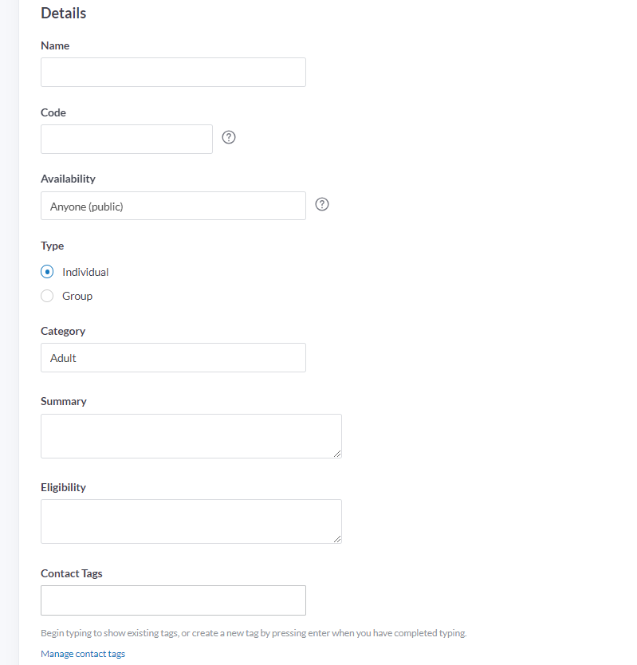Click inside the Code input field
This screenshot has width=637, height=665.
(126, 139)
